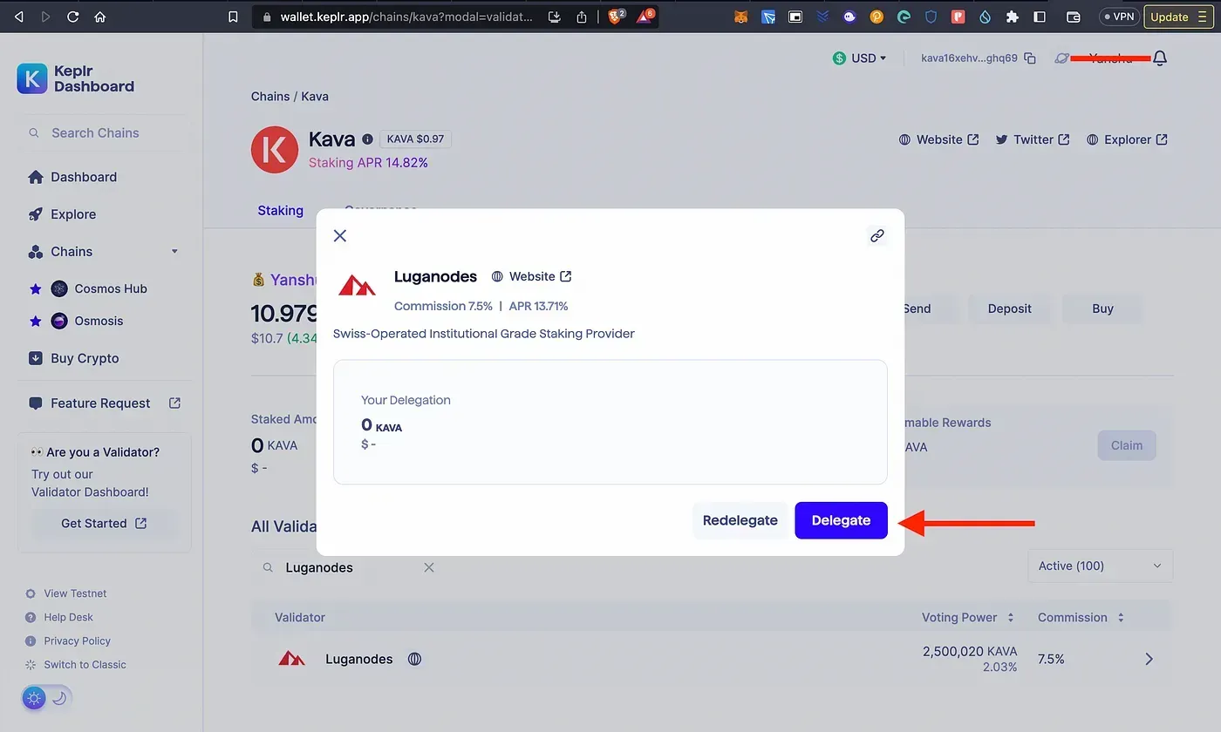
Task: Reload the browser page
Action: coord(72,17)
